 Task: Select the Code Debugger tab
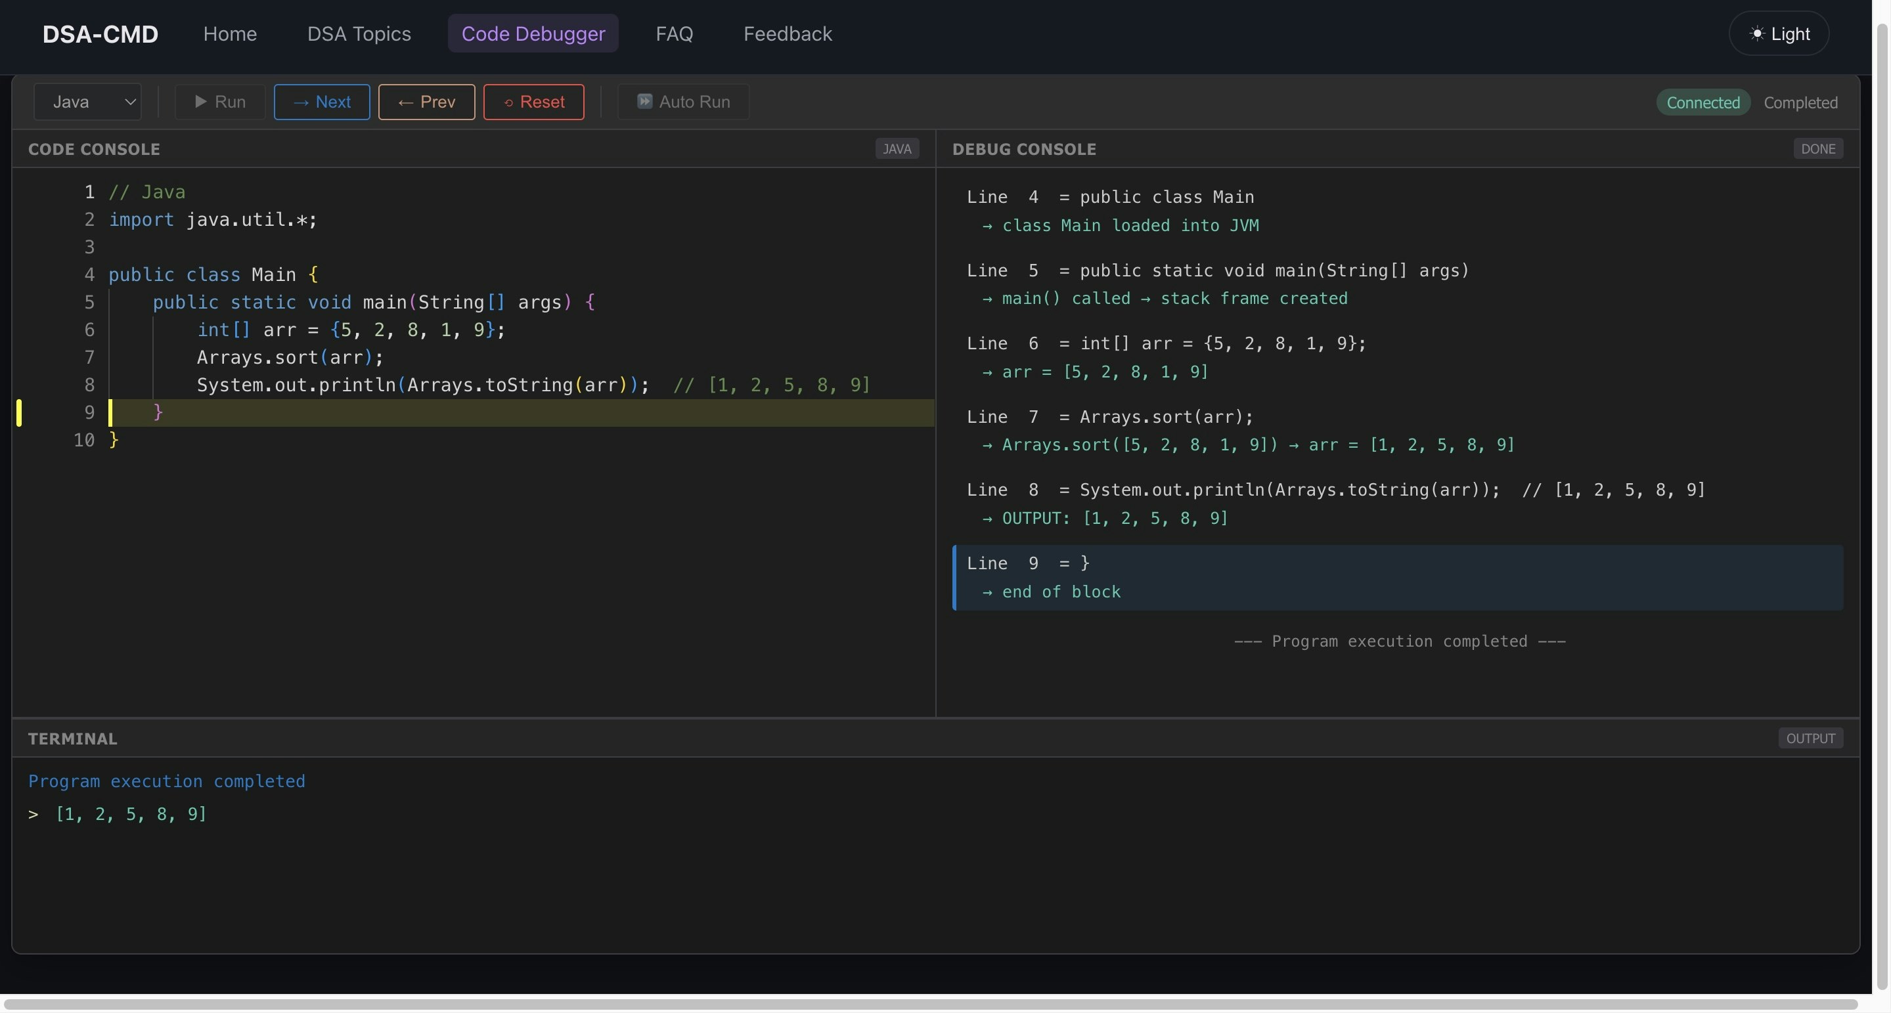click(x=533, y=33)
